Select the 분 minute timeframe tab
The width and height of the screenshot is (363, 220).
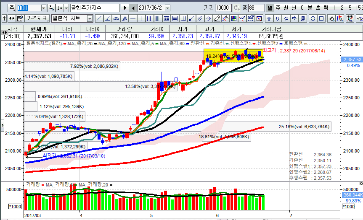point(309,8)
